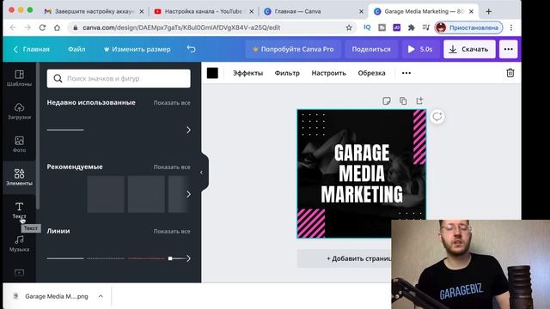The width and height of the screenshot is (550, 309).
Task: Open the Фильтр options
Action: (287, 73)
